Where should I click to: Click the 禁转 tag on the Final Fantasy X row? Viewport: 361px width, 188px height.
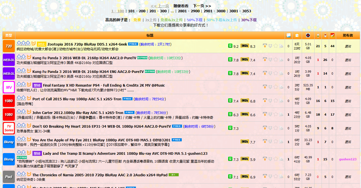tap(37, 85)
